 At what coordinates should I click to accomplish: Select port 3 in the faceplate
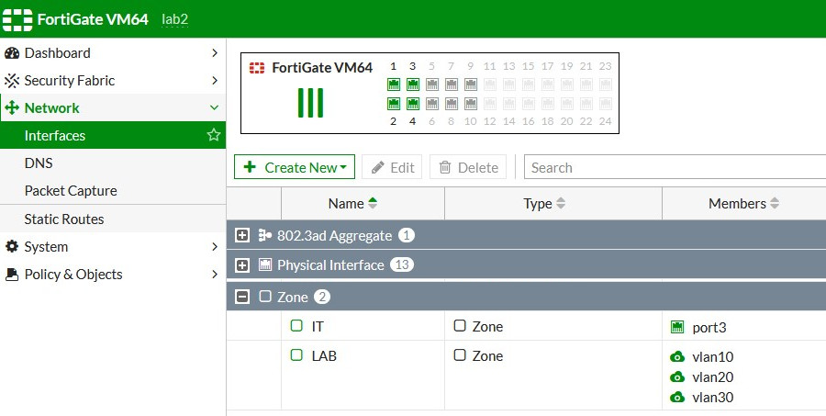[413, 84]
